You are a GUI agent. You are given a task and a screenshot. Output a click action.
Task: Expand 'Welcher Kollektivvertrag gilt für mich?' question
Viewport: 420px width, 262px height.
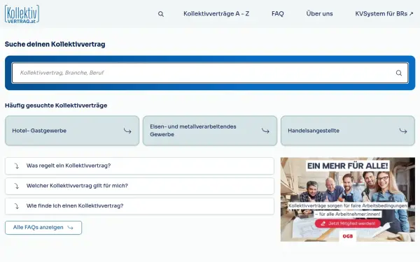coord(139,186)
